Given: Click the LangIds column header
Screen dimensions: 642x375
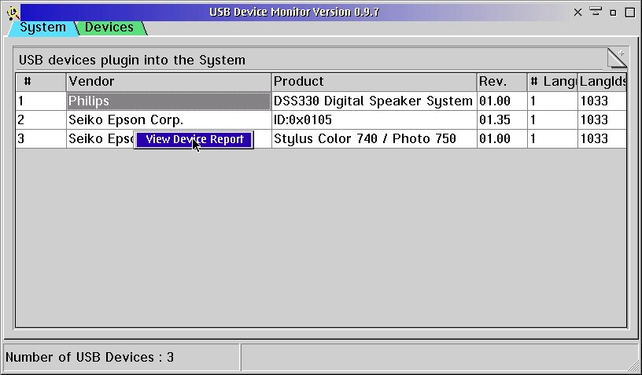Looking at the screenshot, I should pos(602,82).
